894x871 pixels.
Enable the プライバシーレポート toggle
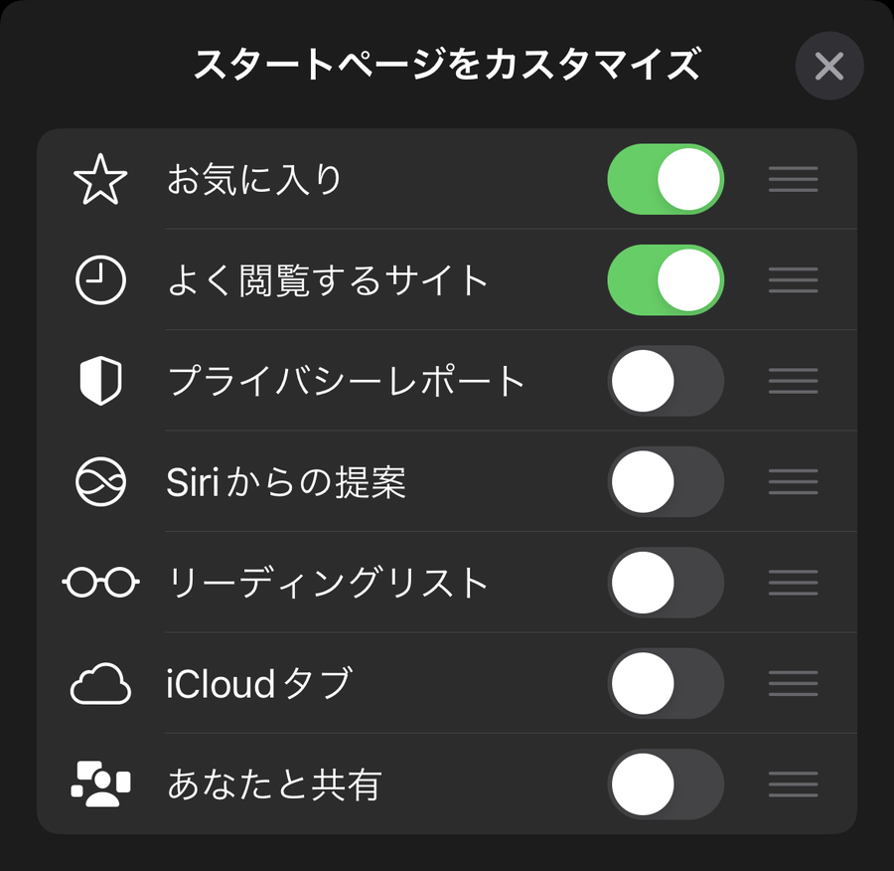pos(665,382)
